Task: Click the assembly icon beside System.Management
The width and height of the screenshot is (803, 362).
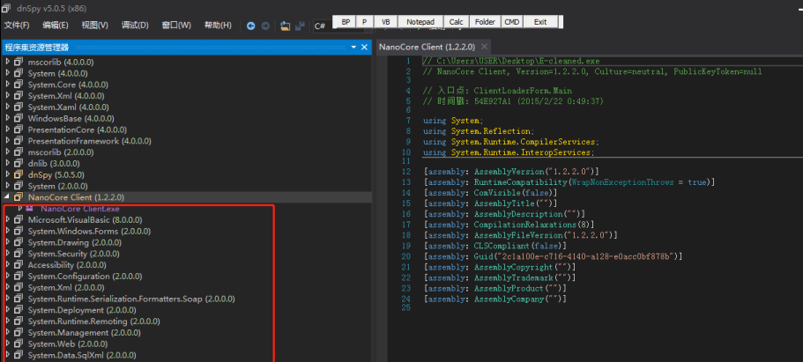Action: pyautogui.click(x=19, y=332)
